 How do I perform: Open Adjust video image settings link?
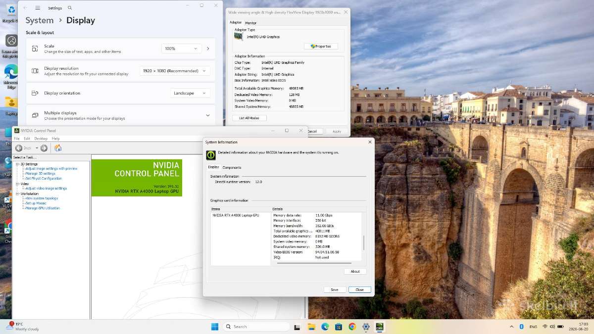(x=46, y=188)
